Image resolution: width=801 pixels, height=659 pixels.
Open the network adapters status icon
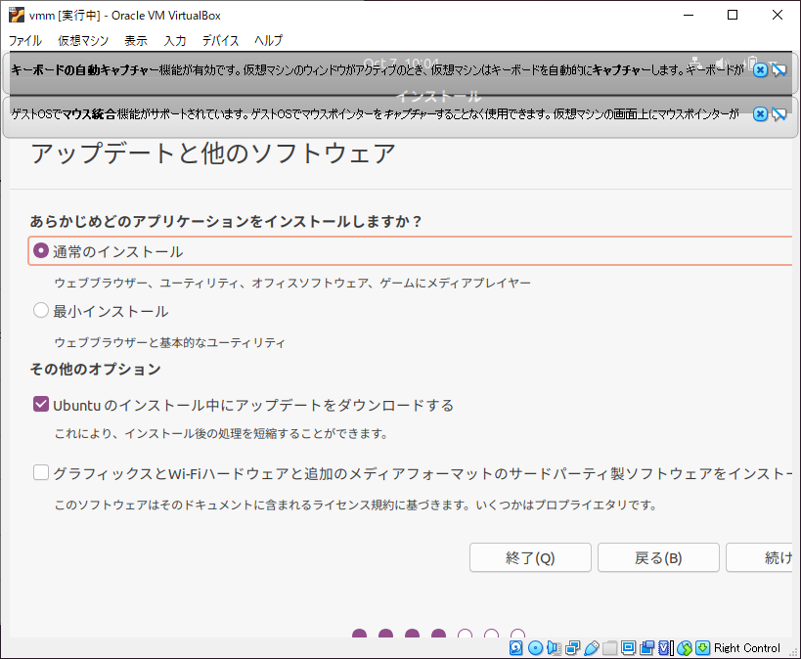(573, 648)
